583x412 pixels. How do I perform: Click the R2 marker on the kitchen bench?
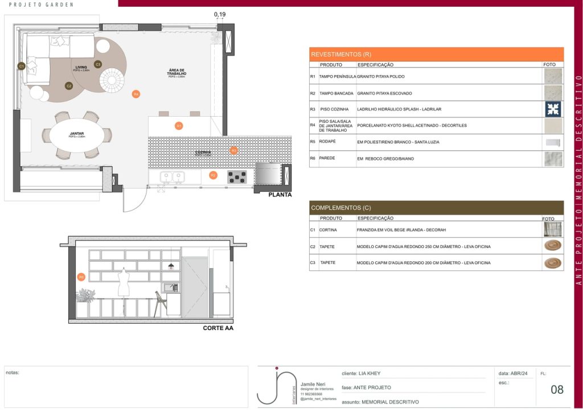tap(213, 175)
